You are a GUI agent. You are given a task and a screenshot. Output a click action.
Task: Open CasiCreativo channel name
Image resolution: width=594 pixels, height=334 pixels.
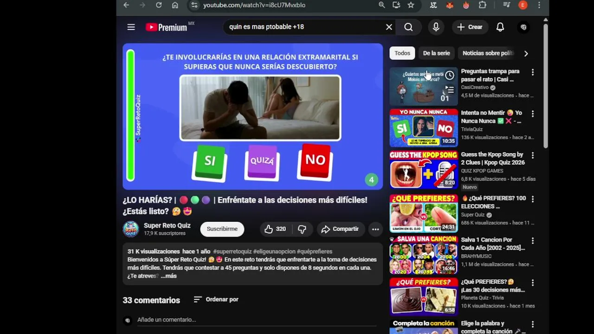click(x=475, y=87)
